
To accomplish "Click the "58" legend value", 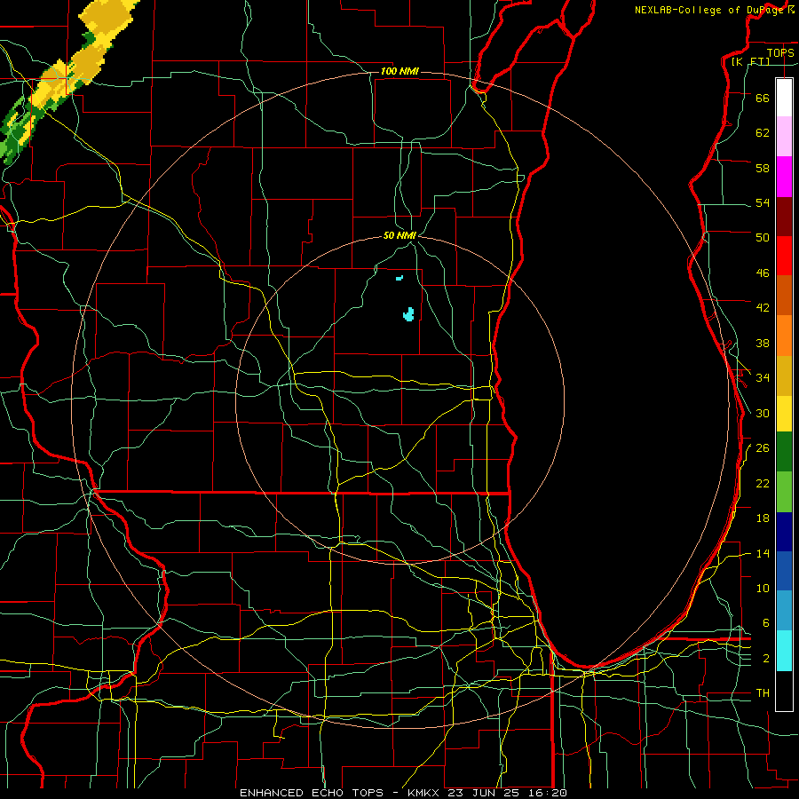I will click(x=763, y=168).
